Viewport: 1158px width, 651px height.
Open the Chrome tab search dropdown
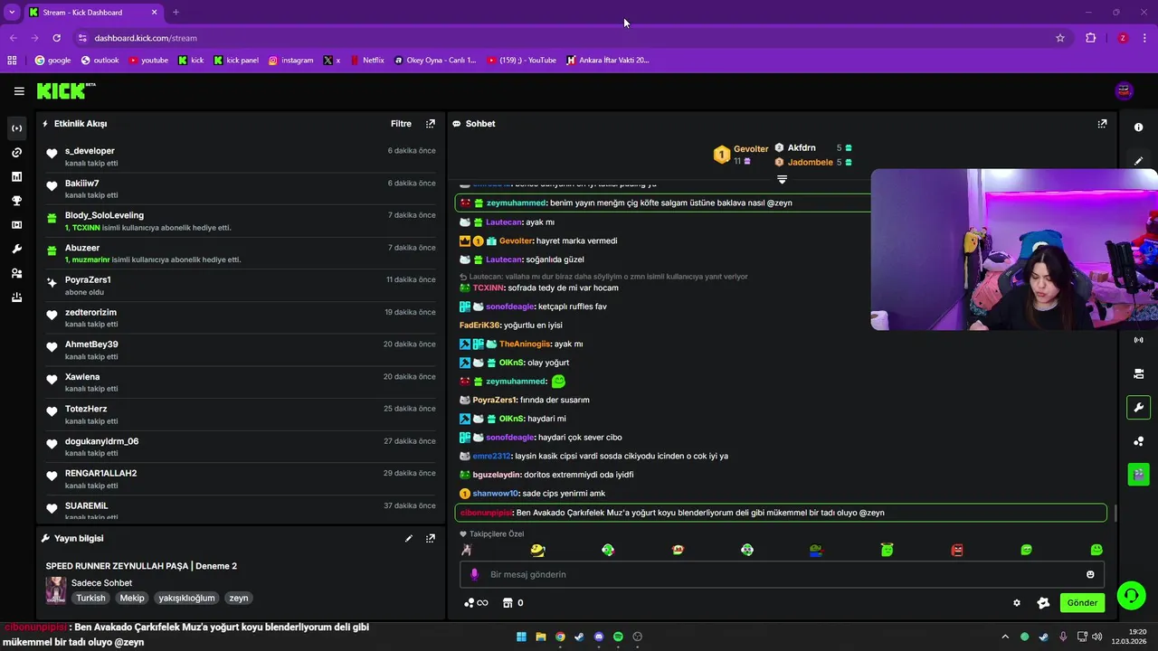coord(12,12)
